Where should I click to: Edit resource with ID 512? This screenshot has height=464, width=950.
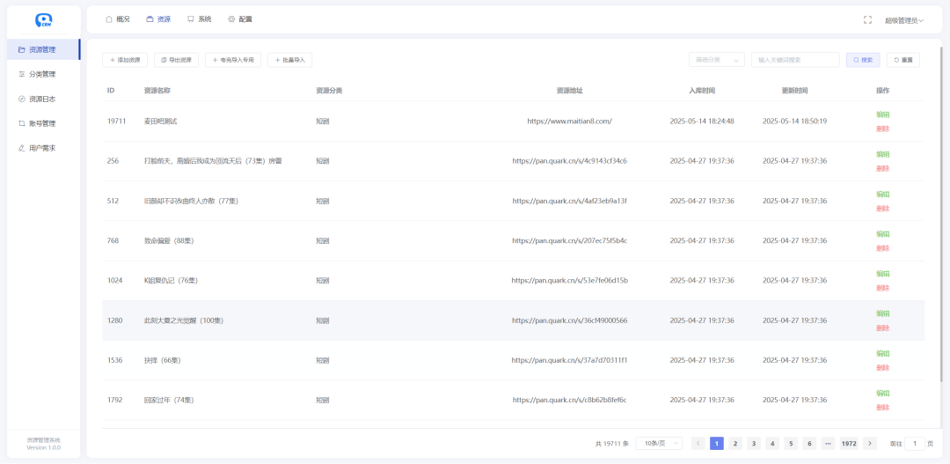[x=882, y=194]
